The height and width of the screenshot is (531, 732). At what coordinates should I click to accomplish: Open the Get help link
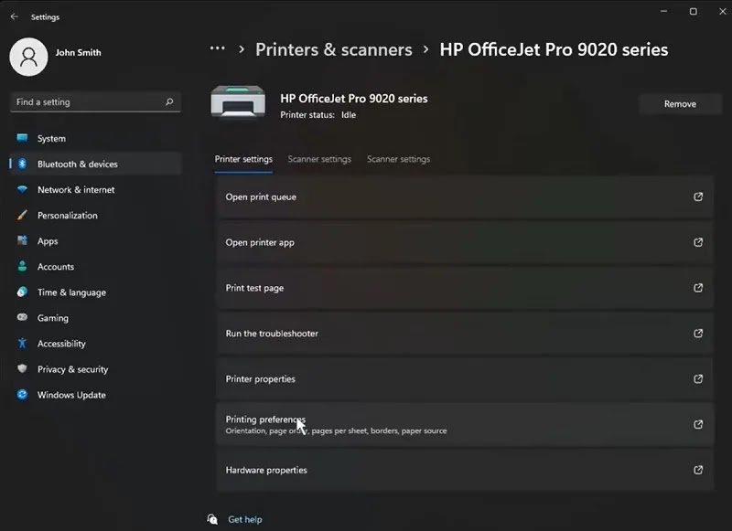(x=244, y=519)
